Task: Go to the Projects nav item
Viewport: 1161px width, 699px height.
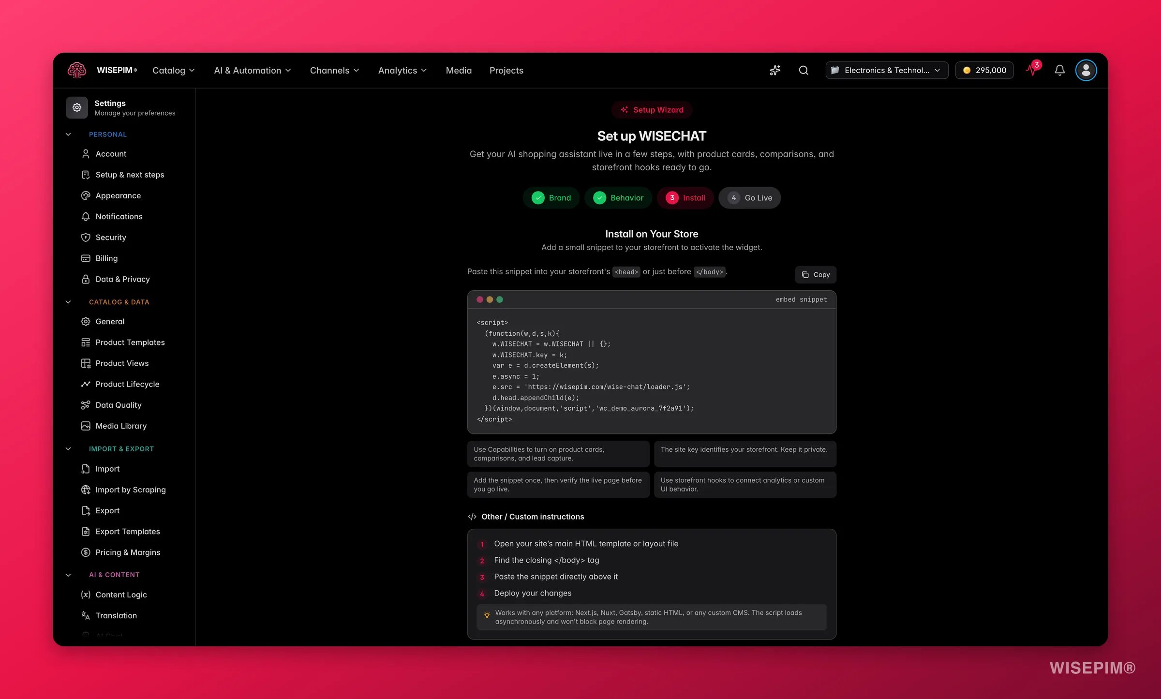Action: point(506,71)
